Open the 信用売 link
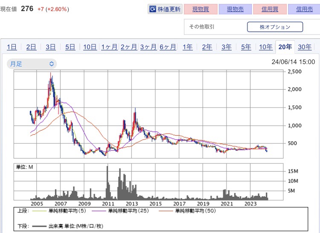Screen dimensions: 320x233 click(304, 9)
